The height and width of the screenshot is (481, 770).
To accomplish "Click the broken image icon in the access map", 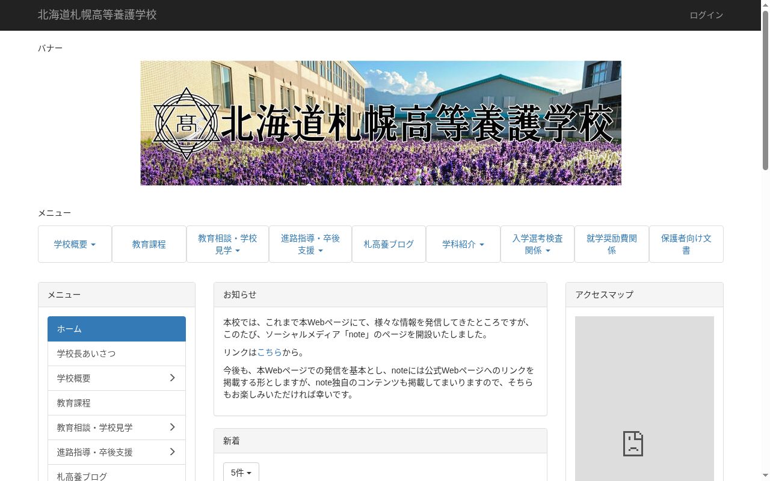I will click(x=633, y=444).
